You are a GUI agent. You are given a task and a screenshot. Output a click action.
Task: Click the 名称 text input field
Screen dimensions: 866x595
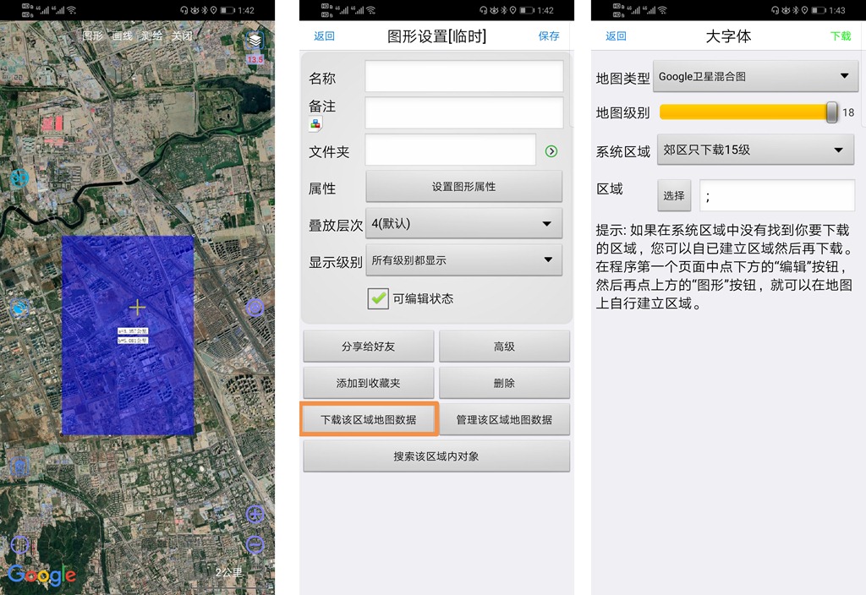click(463, 77)
